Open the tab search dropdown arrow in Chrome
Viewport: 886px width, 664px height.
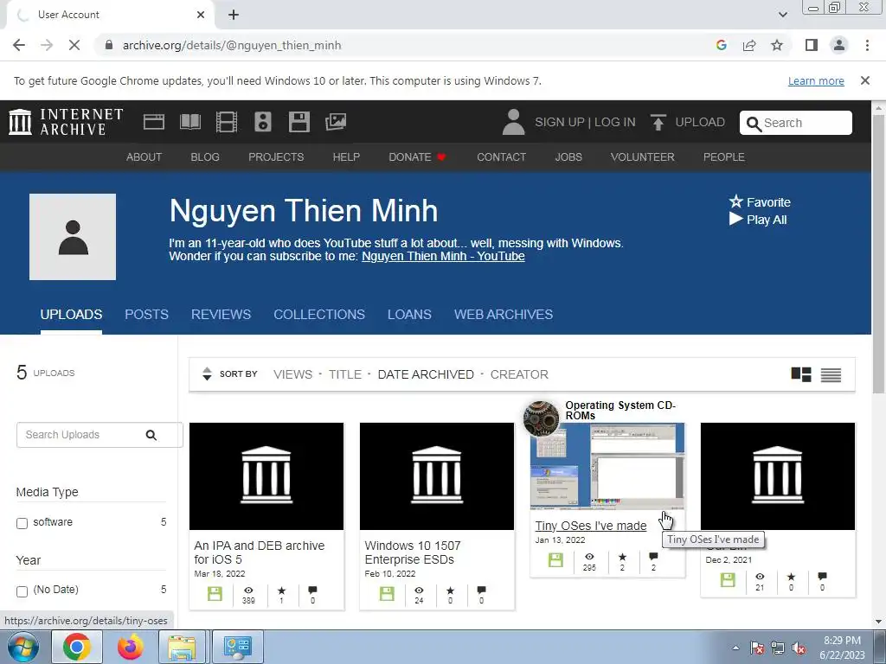[782, 15]
